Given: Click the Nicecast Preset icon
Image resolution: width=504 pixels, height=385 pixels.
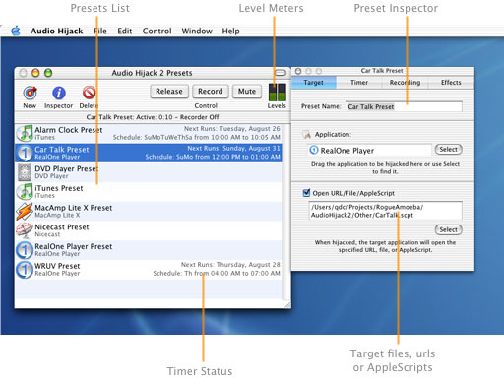Looking at the screenshot, I should click(25, 230).
